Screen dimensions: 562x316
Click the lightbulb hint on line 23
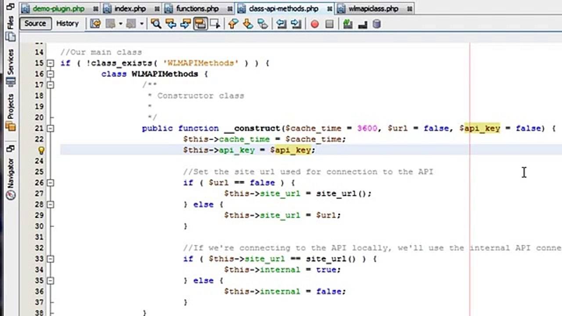click(41, 150)
